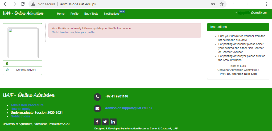Open the footer Notifications link
Screen dimensions: 272x131
(20, 116)
